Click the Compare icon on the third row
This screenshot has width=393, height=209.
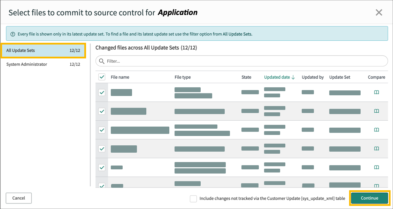click(x=377, y=130)
